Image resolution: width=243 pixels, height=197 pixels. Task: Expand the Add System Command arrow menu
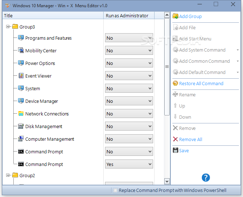pos(238,50)
